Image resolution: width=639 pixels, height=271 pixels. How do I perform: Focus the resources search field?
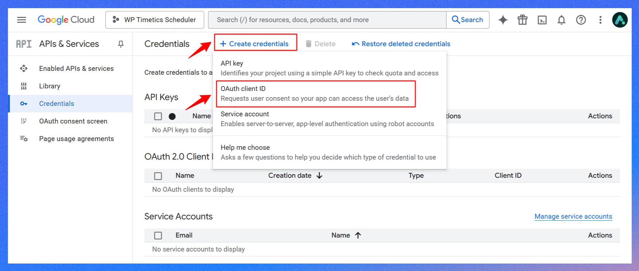coord(327,20)
